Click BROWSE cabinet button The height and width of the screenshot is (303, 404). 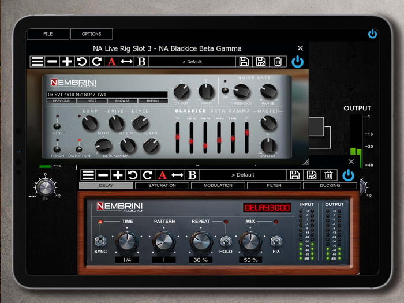(122, 101)
